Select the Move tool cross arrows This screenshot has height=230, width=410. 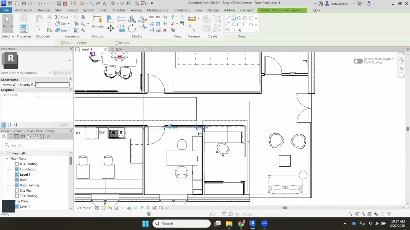pos(111,29)
